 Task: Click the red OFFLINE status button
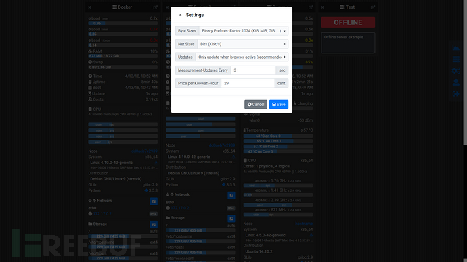coord(348,22)
